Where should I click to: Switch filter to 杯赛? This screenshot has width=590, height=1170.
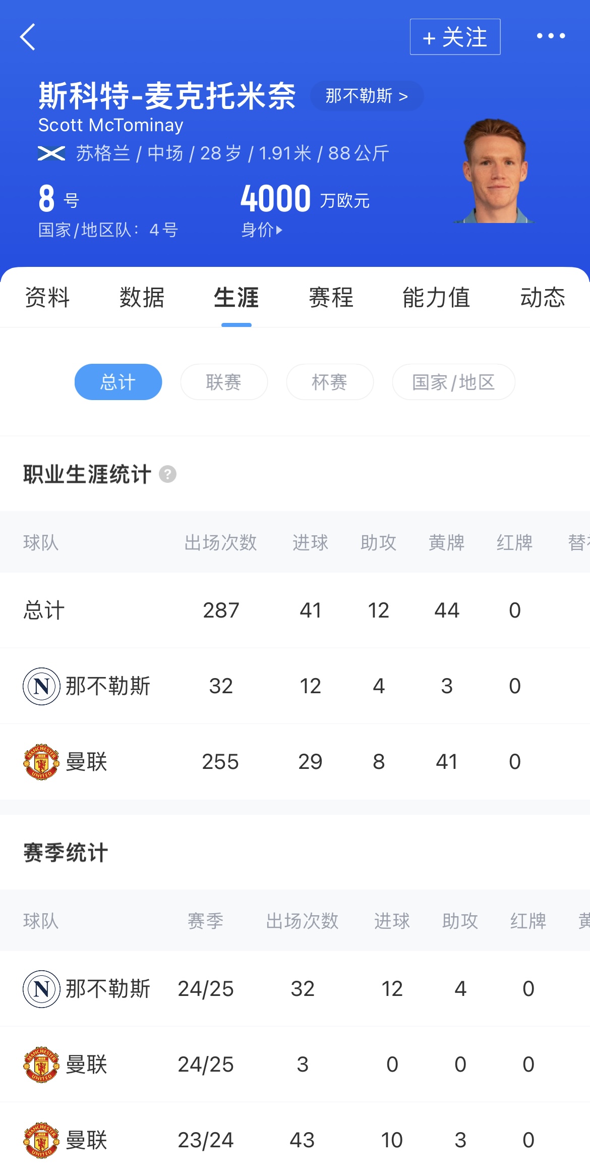pos(330,382)
